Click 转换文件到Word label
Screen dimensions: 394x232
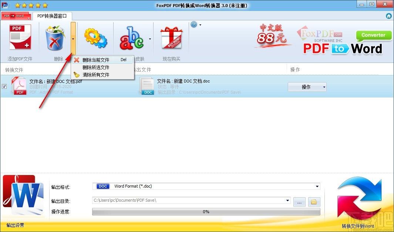coord(358,226)
